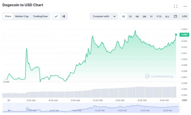Open fullscreen chart mode
The width and height of the screenshot is (191, 115).
pos(176,6)
